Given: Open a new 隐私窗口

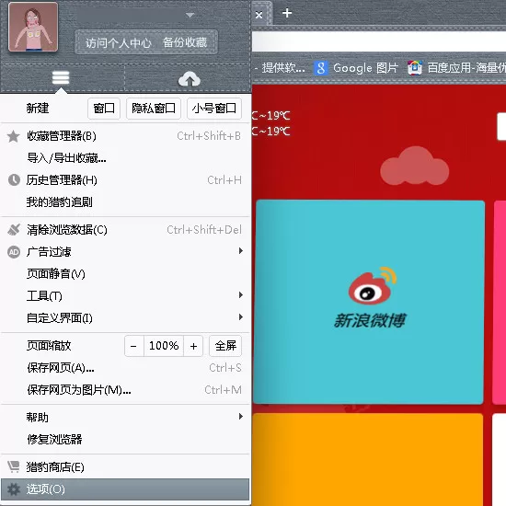Looking at the screenshot, I should coord(154,109).
